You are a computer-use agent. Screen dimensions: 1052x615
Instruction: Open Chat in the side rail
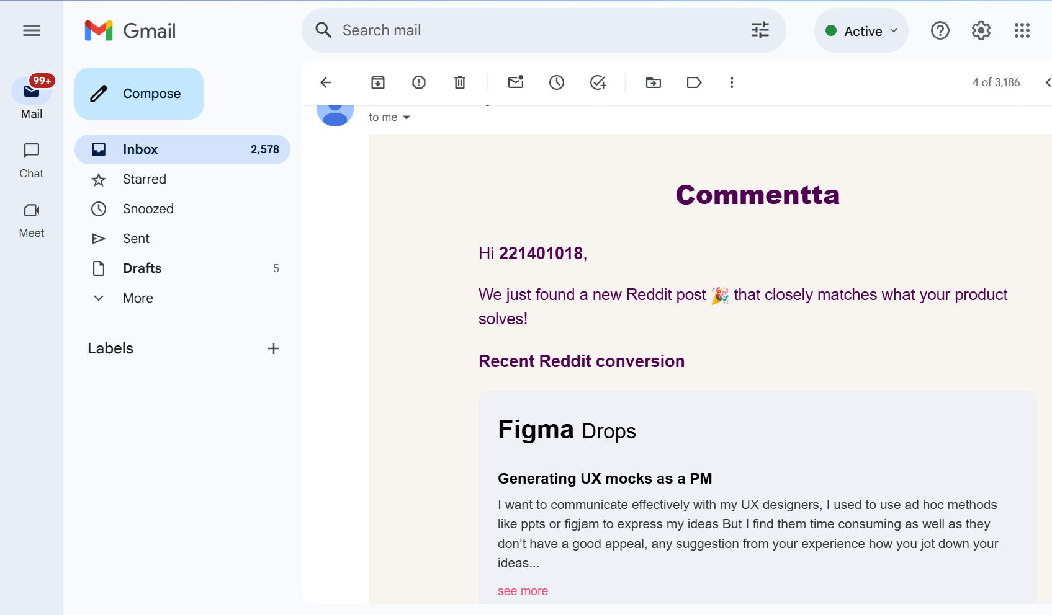pos(32,161)
